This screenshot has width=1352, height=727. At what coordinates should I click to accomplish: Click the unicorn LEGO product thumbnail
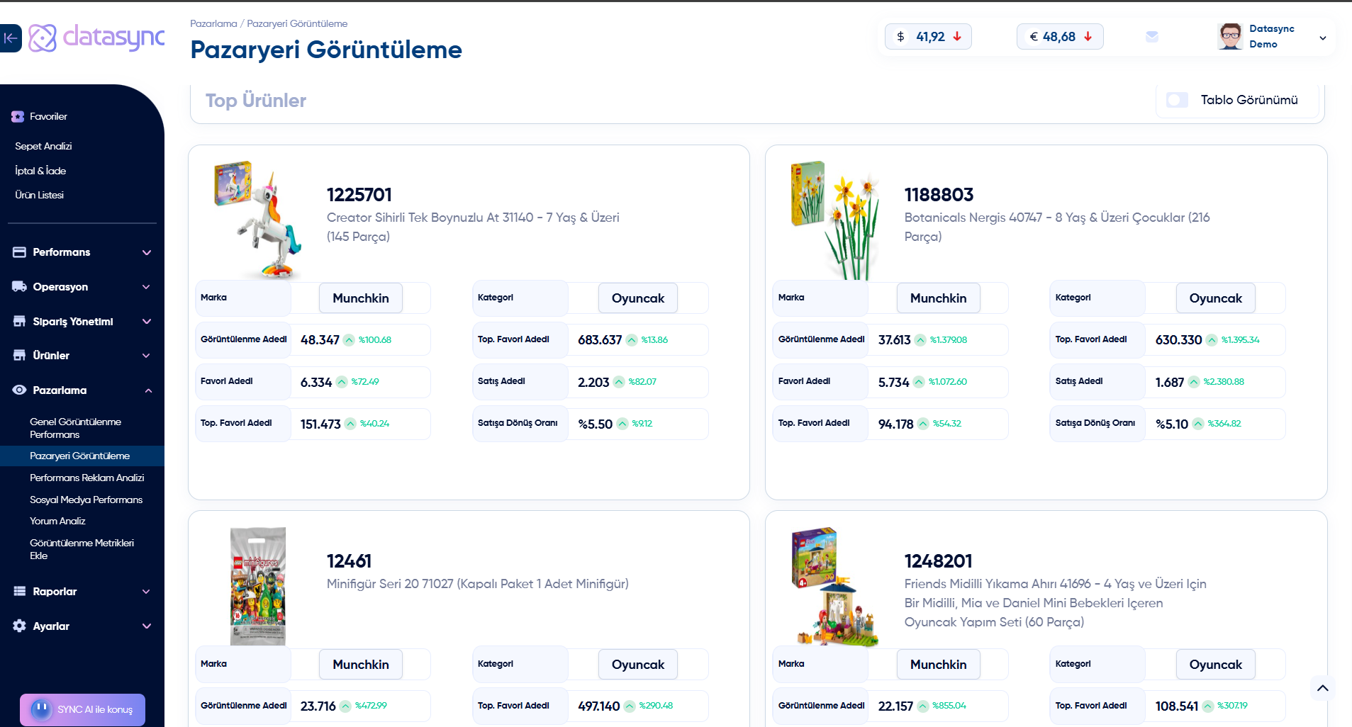coord(258,219)
